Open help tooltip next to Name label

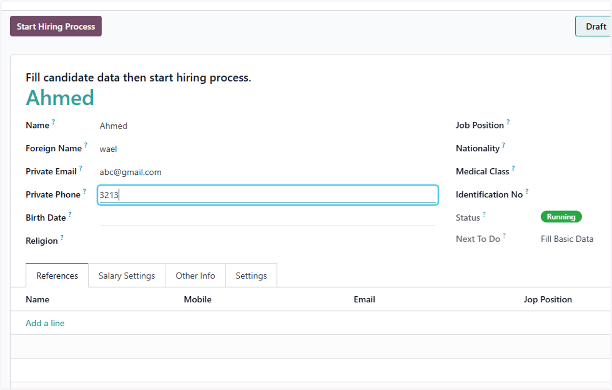54,122
